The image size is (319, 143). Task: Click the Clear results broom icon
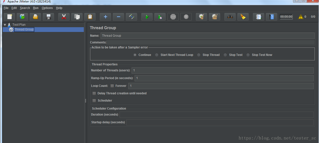tap(202, 17)
